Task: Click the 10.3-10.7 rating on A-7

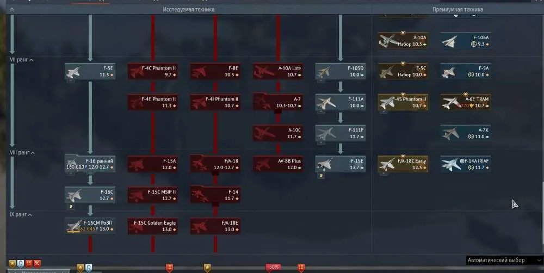Action: pos(286,106)
